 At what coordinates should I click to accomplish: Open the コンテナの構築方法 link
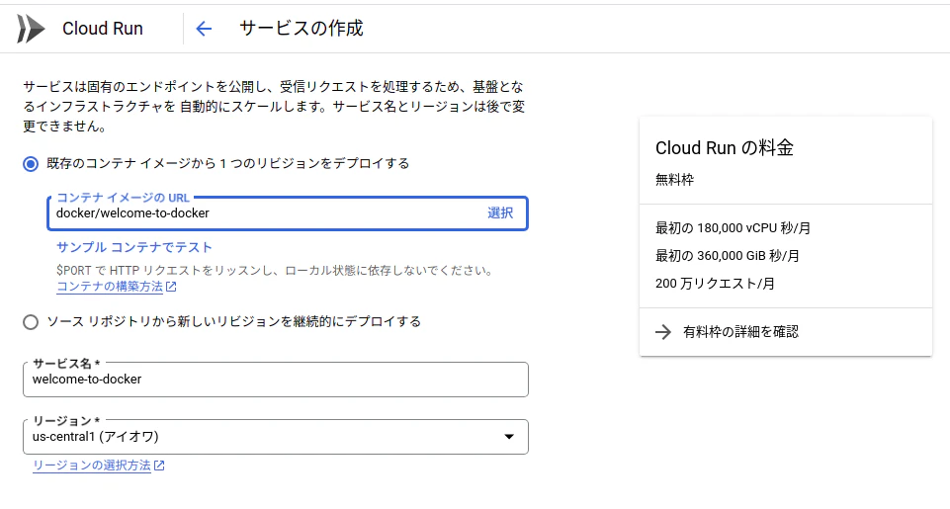[110, 287]
